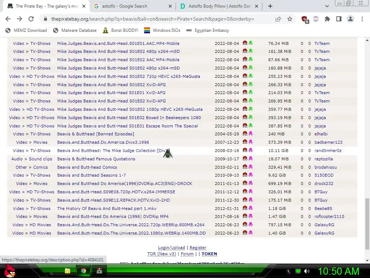Image resolution: width=370 pixels, height=278 pixels.
Task: Open the Extensions puzzle icon
Action: tap(327, 19)
